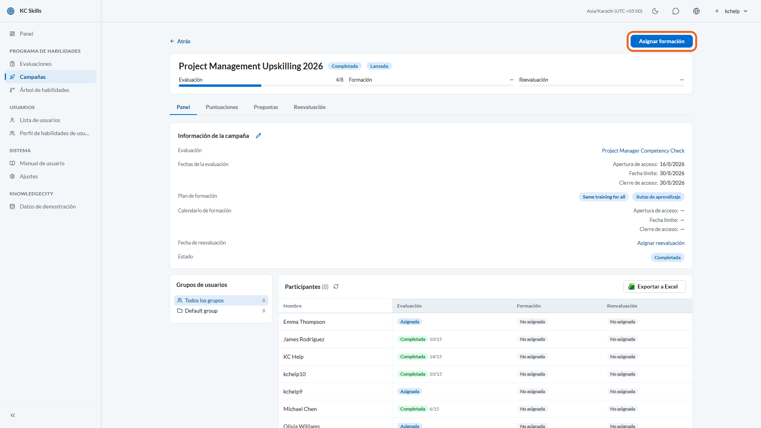The image size is (761, 428).
Task: Click the Lanzada status badge
Action: click(x=379, y=66)
